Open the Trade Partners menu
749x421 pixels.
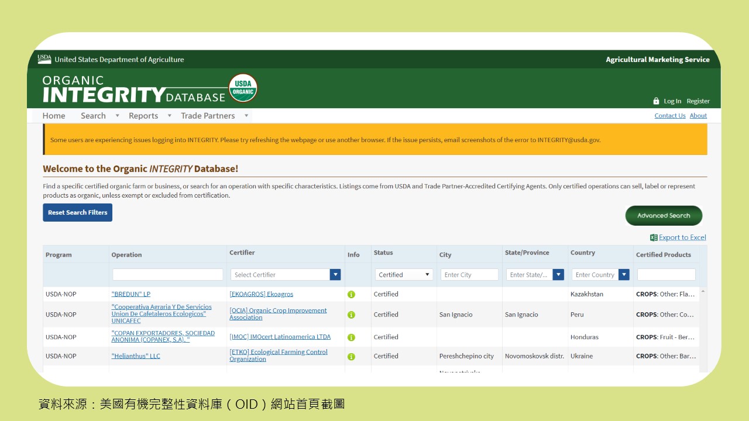tap(208, 116)
